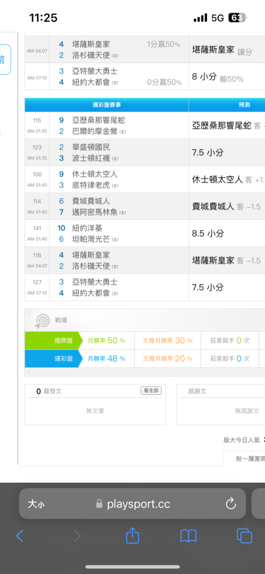Click the 看全部 button

pos(151,390)
